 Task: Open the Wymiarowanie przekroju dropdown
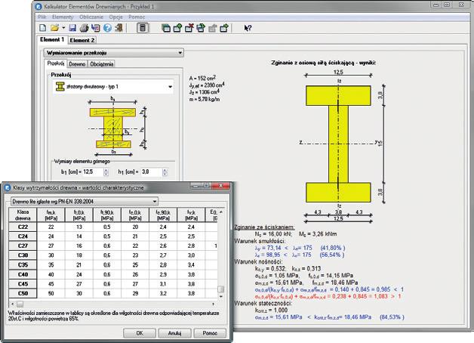114,53
